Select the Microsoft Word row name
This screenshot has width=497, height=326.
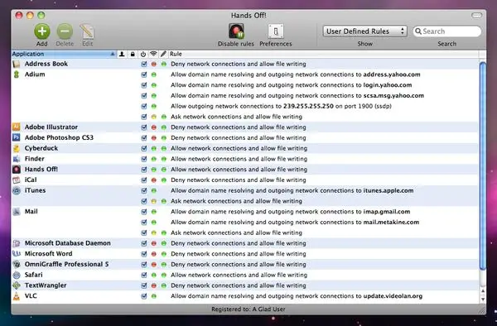[x=49, y=253]
